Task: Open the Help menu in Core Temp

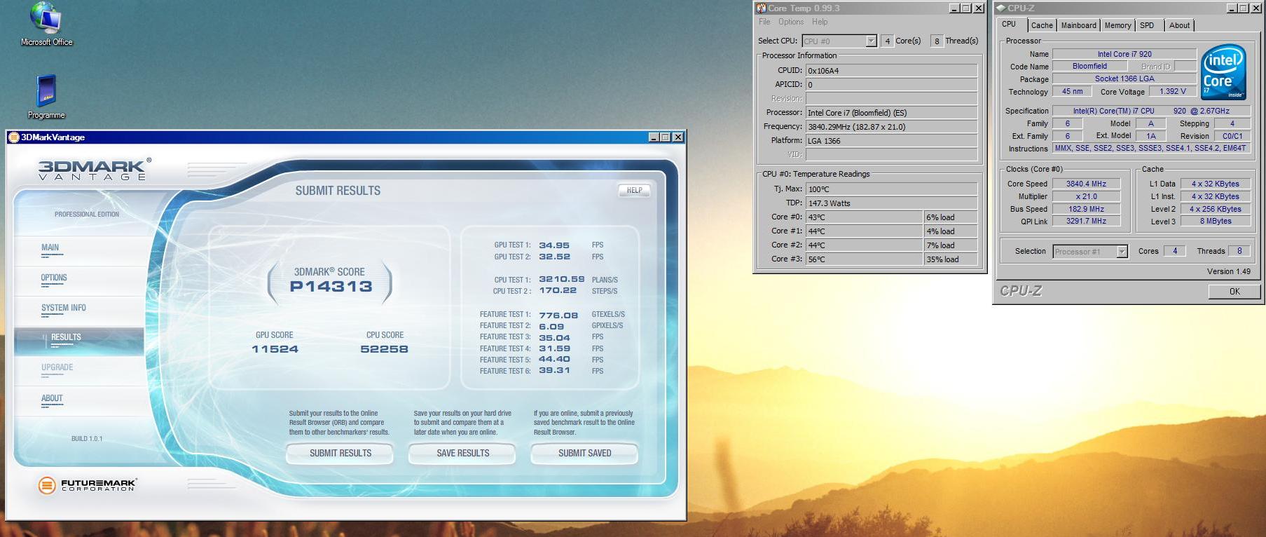Action: [820, 22]
